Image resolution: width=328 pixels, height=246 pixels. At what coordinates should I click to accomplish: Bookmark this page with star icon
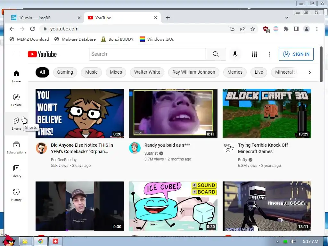[253, 29]
